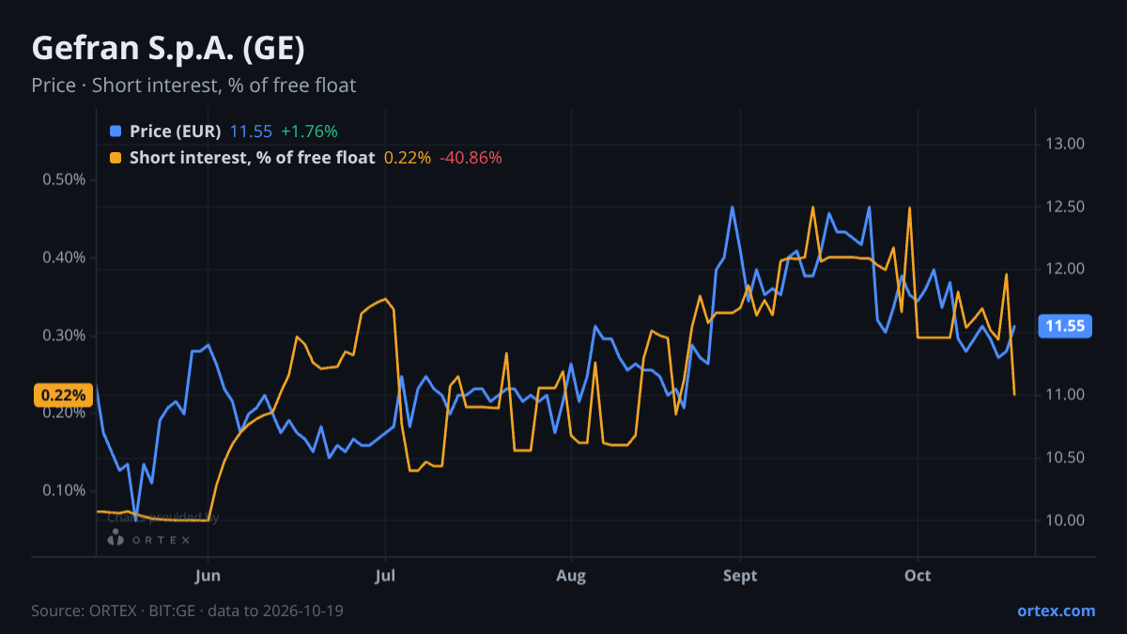The height and width of the screenshot is (634, 1127).
Task: Click the 12.00 right axis label
Action: [1064, 270]
